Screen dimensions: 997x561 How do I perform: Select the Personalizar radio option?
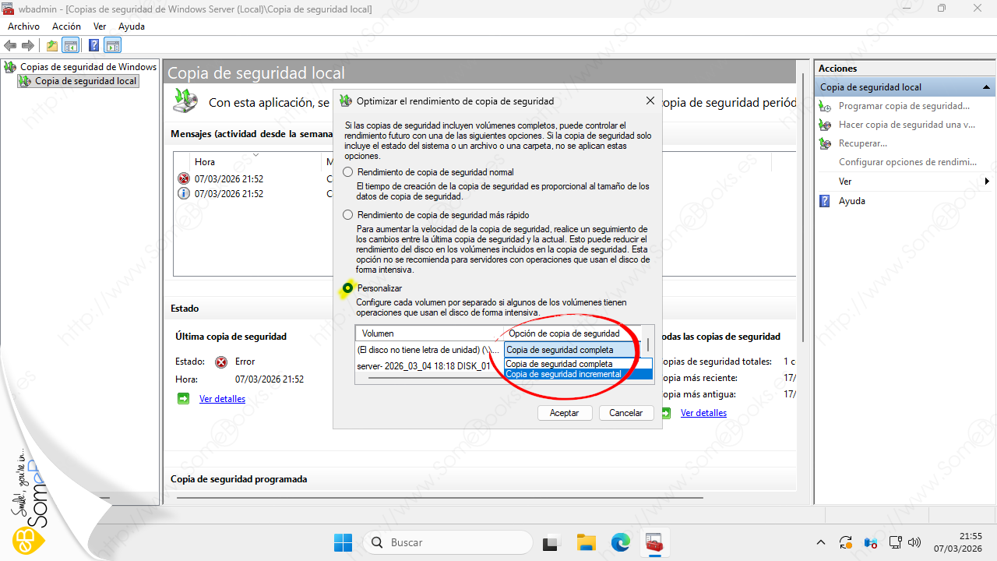[348, 288]
